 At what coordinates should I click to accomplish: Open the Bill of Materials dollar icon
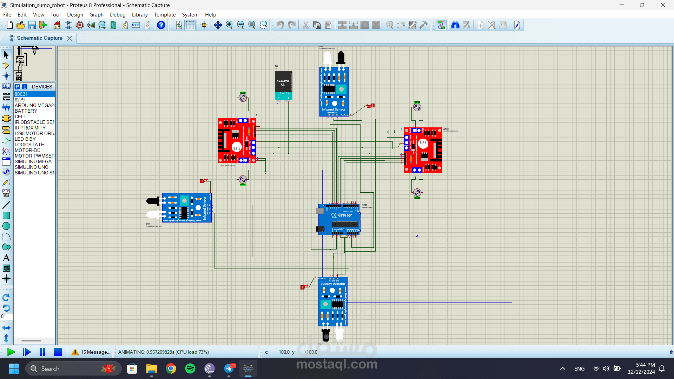coord(125,25)
